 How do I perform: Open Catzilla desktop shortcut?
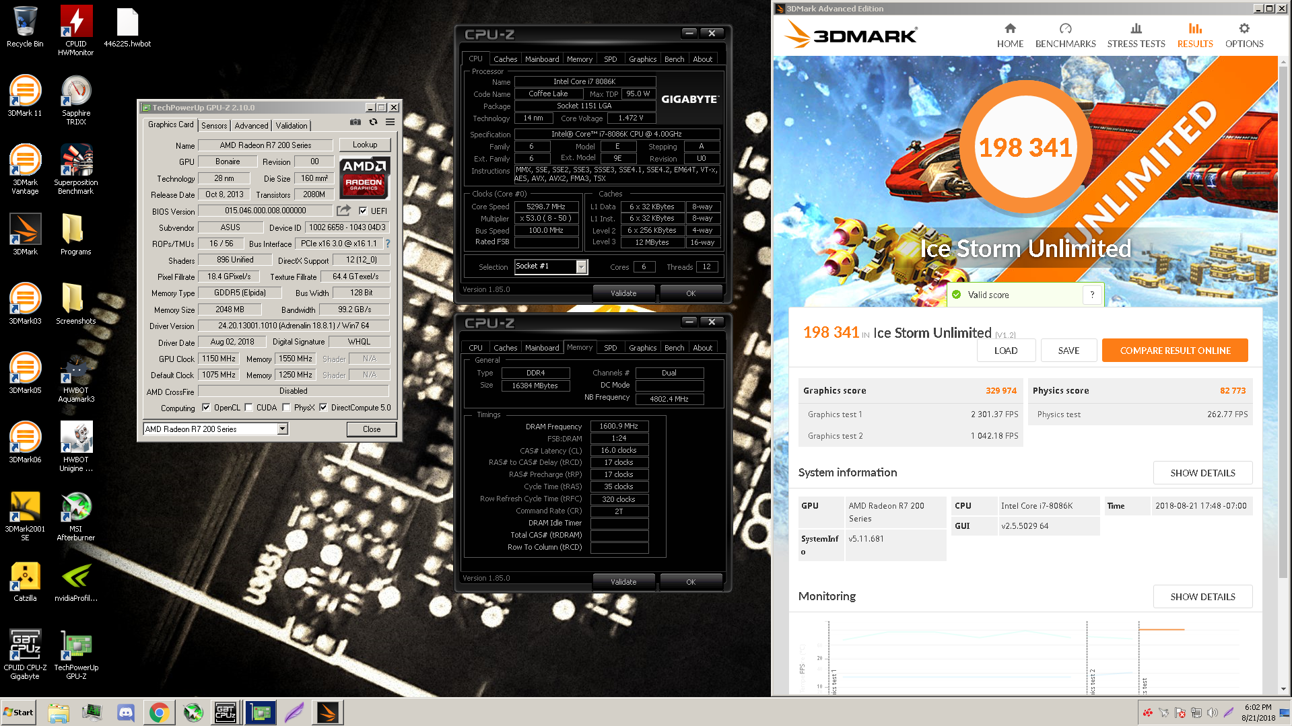click(x=25, y=581)
